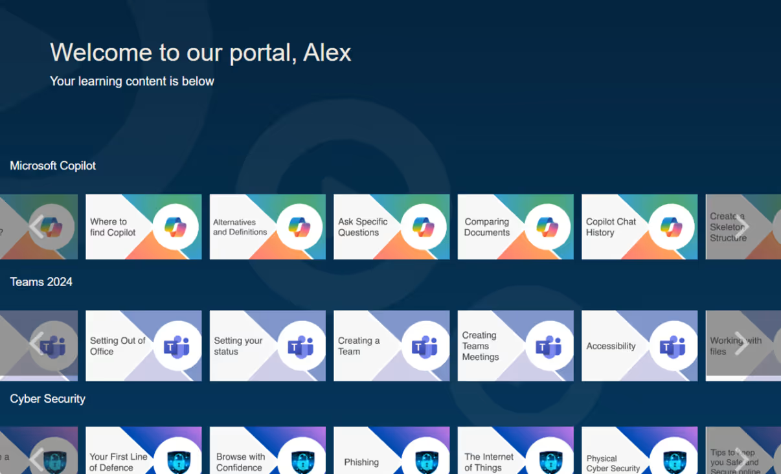Click the left arrow on the Teams 2024 carousel
Screen dimensions: 781x474
(x=36, y=345)
